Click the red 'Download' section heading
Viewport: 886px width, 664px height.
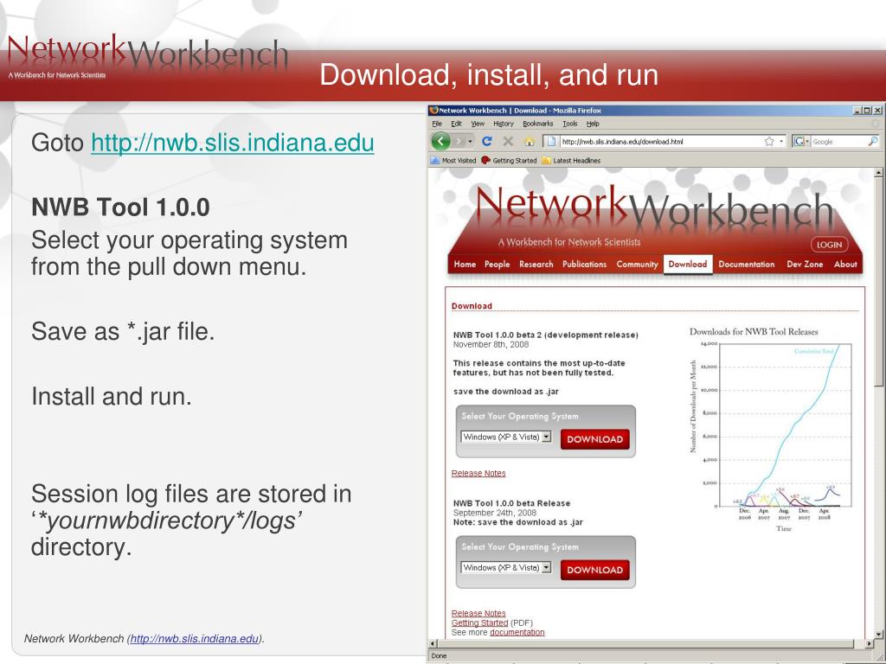(472, 306)
